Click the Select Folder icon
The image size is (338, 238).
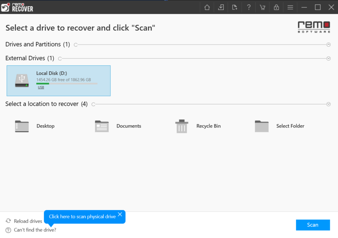click(262, 126)
